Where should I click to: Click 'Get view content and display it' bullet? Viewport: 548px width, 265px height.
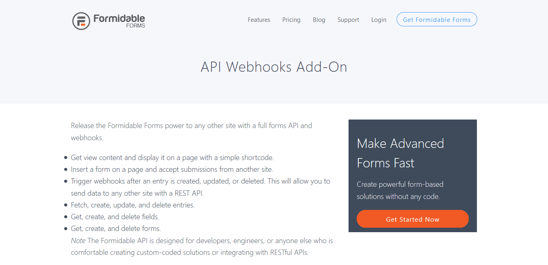pyautogui.click(x=172, y=158)
